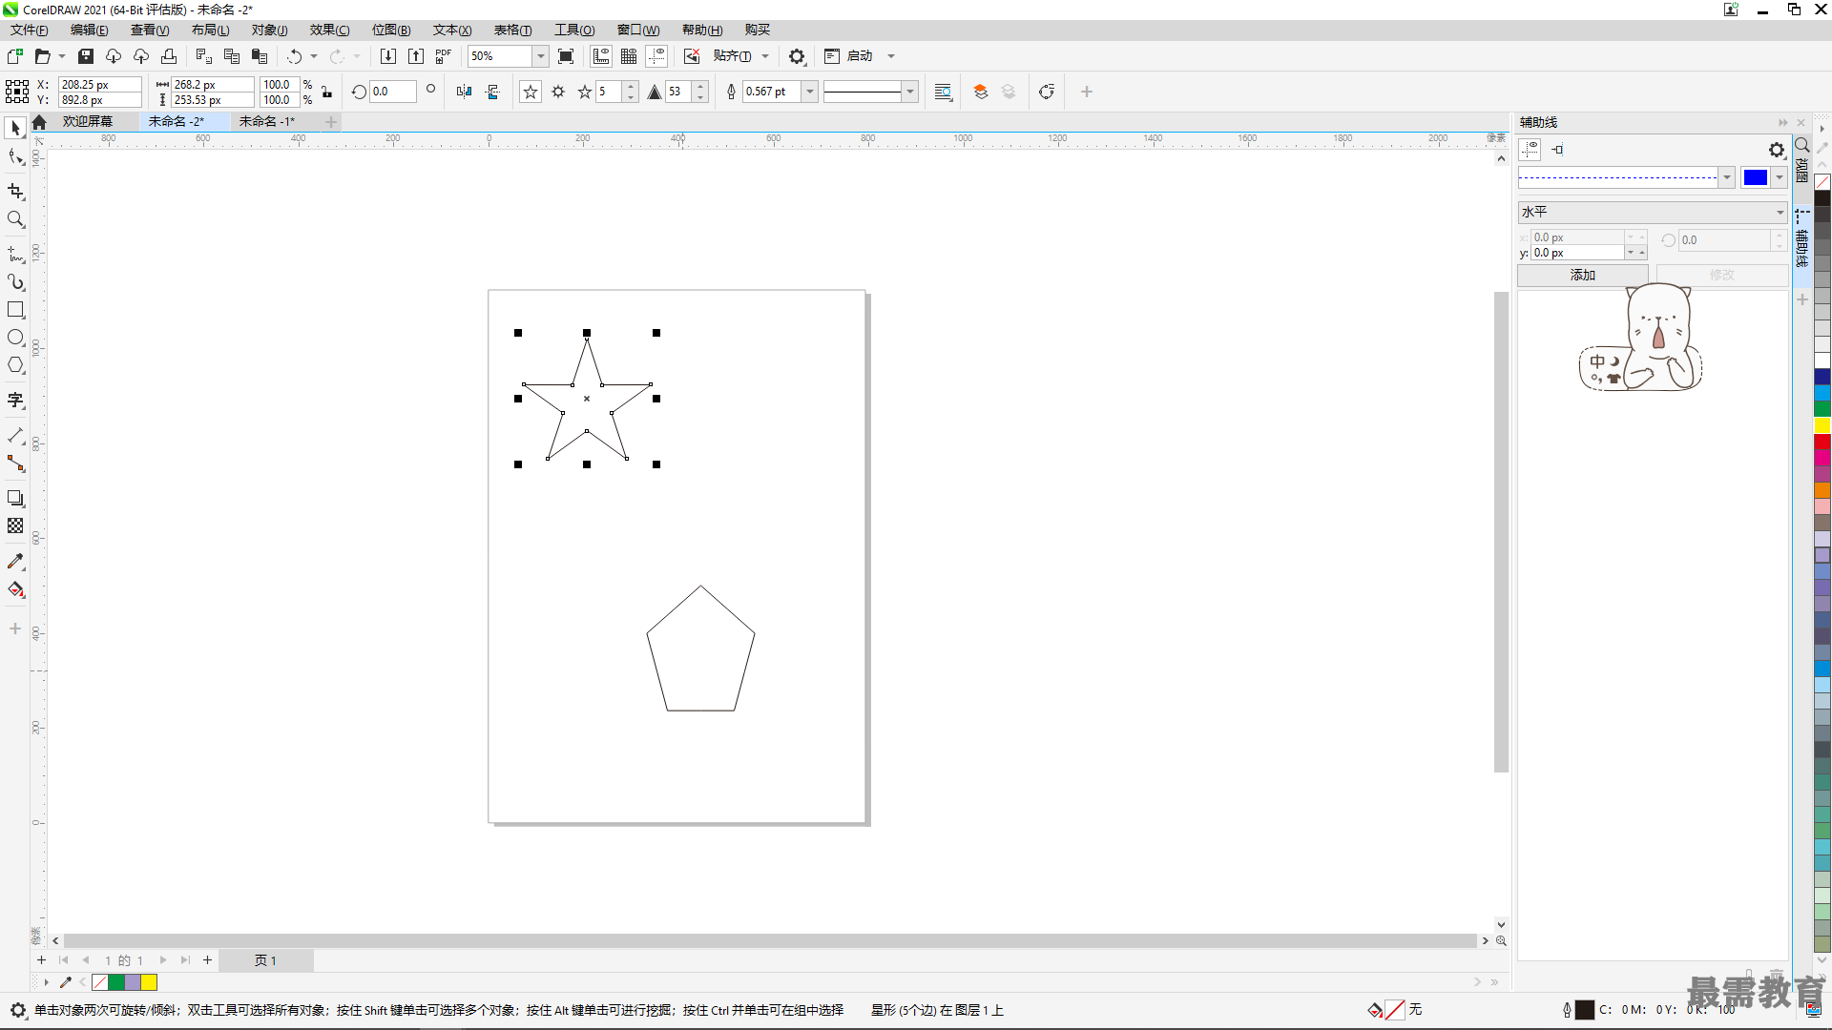Select the Shape edit tool

[15, 157]
